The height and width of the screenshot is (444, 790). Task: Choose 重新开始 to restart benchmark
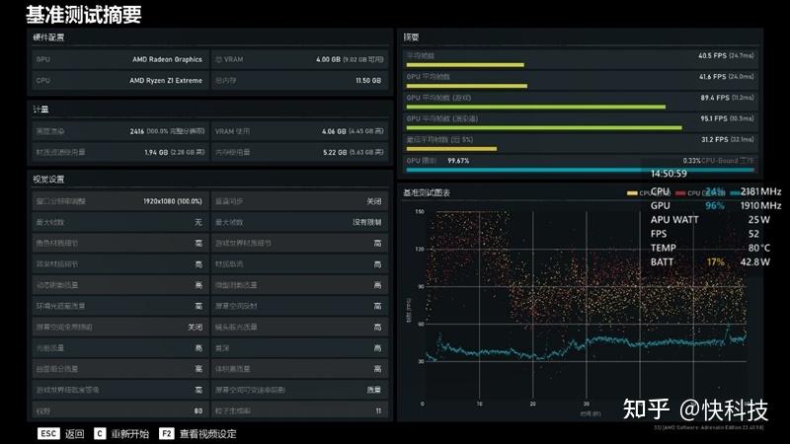tap(130, 434)
